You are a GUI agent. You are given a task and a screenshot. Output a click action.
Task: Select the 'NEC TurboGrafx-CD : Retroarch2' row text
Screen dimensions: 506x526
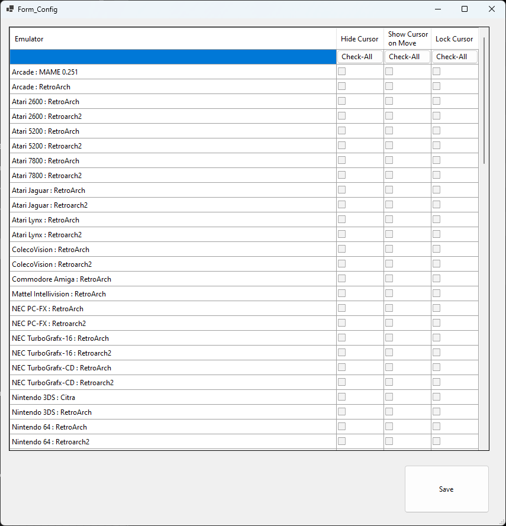(x=63, y=383)
